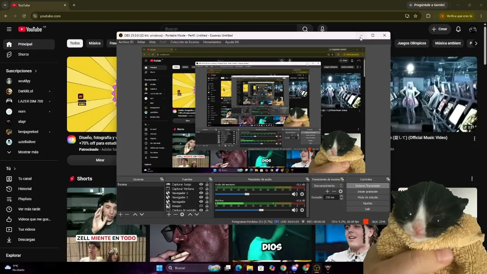Image resolution: width=487 pixels, height=274 pixels.
Task: Show the Capturar Ventana source
Action: (201, 189)
